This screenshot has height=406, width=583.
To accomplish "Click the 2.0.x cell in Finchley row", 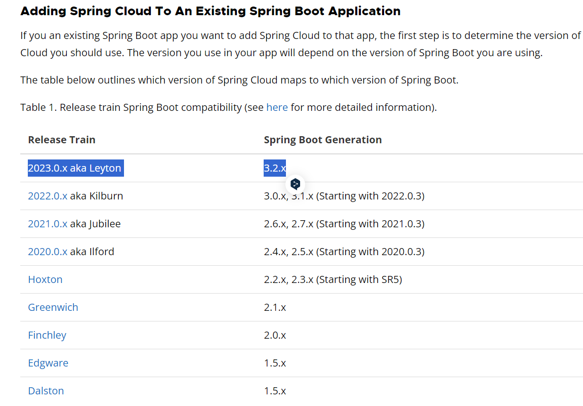I will 275,335.
